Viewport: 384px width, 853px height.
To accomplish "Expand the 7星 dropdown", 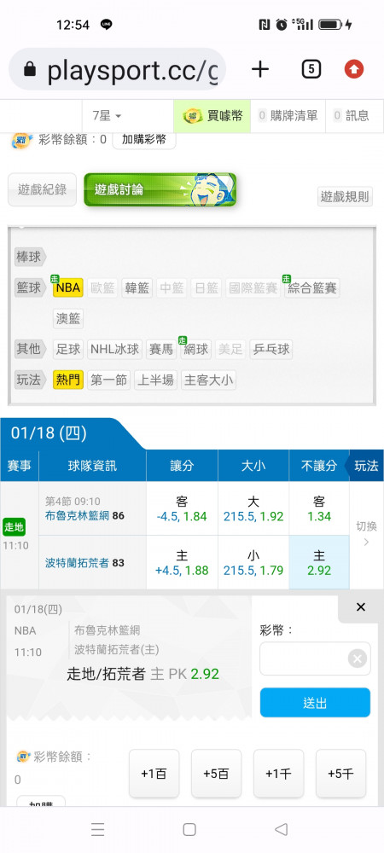I will tap(107, 115).
